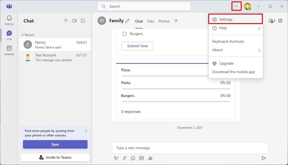Switch to the Files tab
Viewport: 288px width, 165px height.
click(150, 21)
